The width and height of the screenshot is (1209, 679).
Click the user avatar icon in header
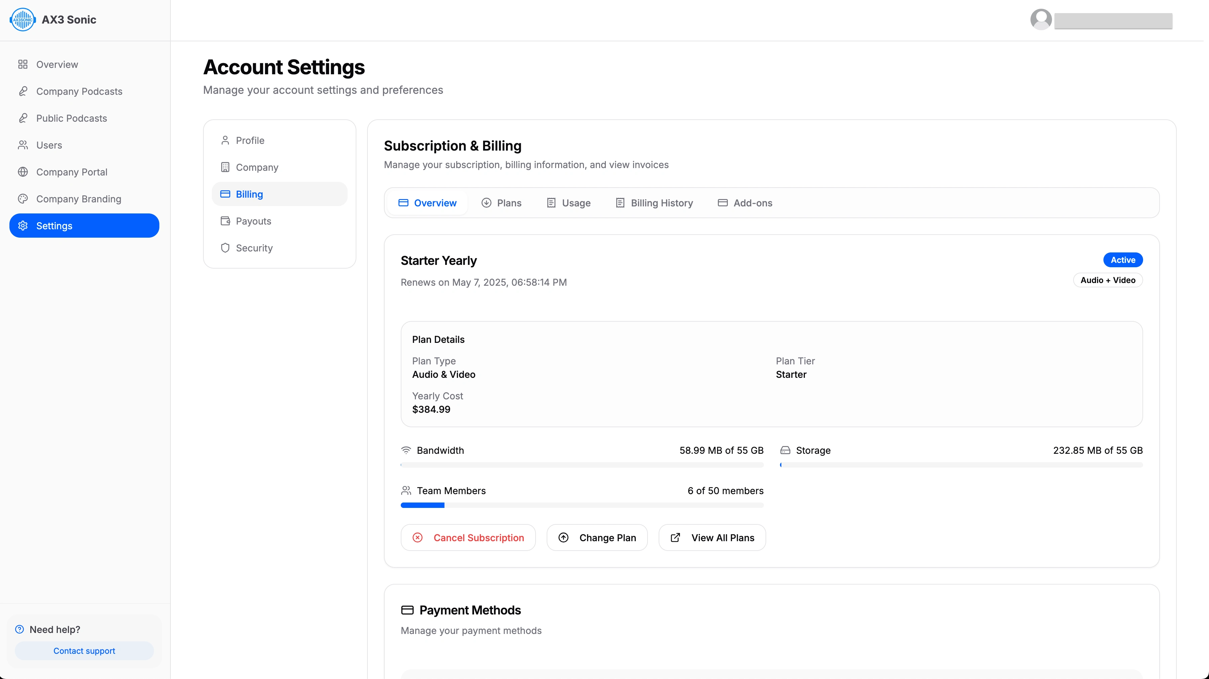pyautogui.click(x=1041, y=20)
